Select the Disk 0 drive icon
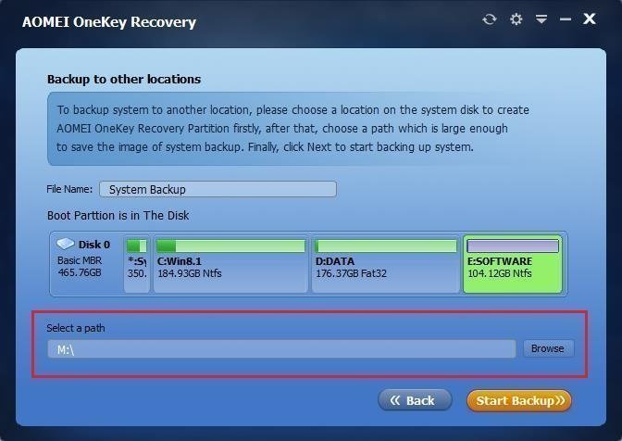This screenshot has height=441, width=622. [66, 244]
